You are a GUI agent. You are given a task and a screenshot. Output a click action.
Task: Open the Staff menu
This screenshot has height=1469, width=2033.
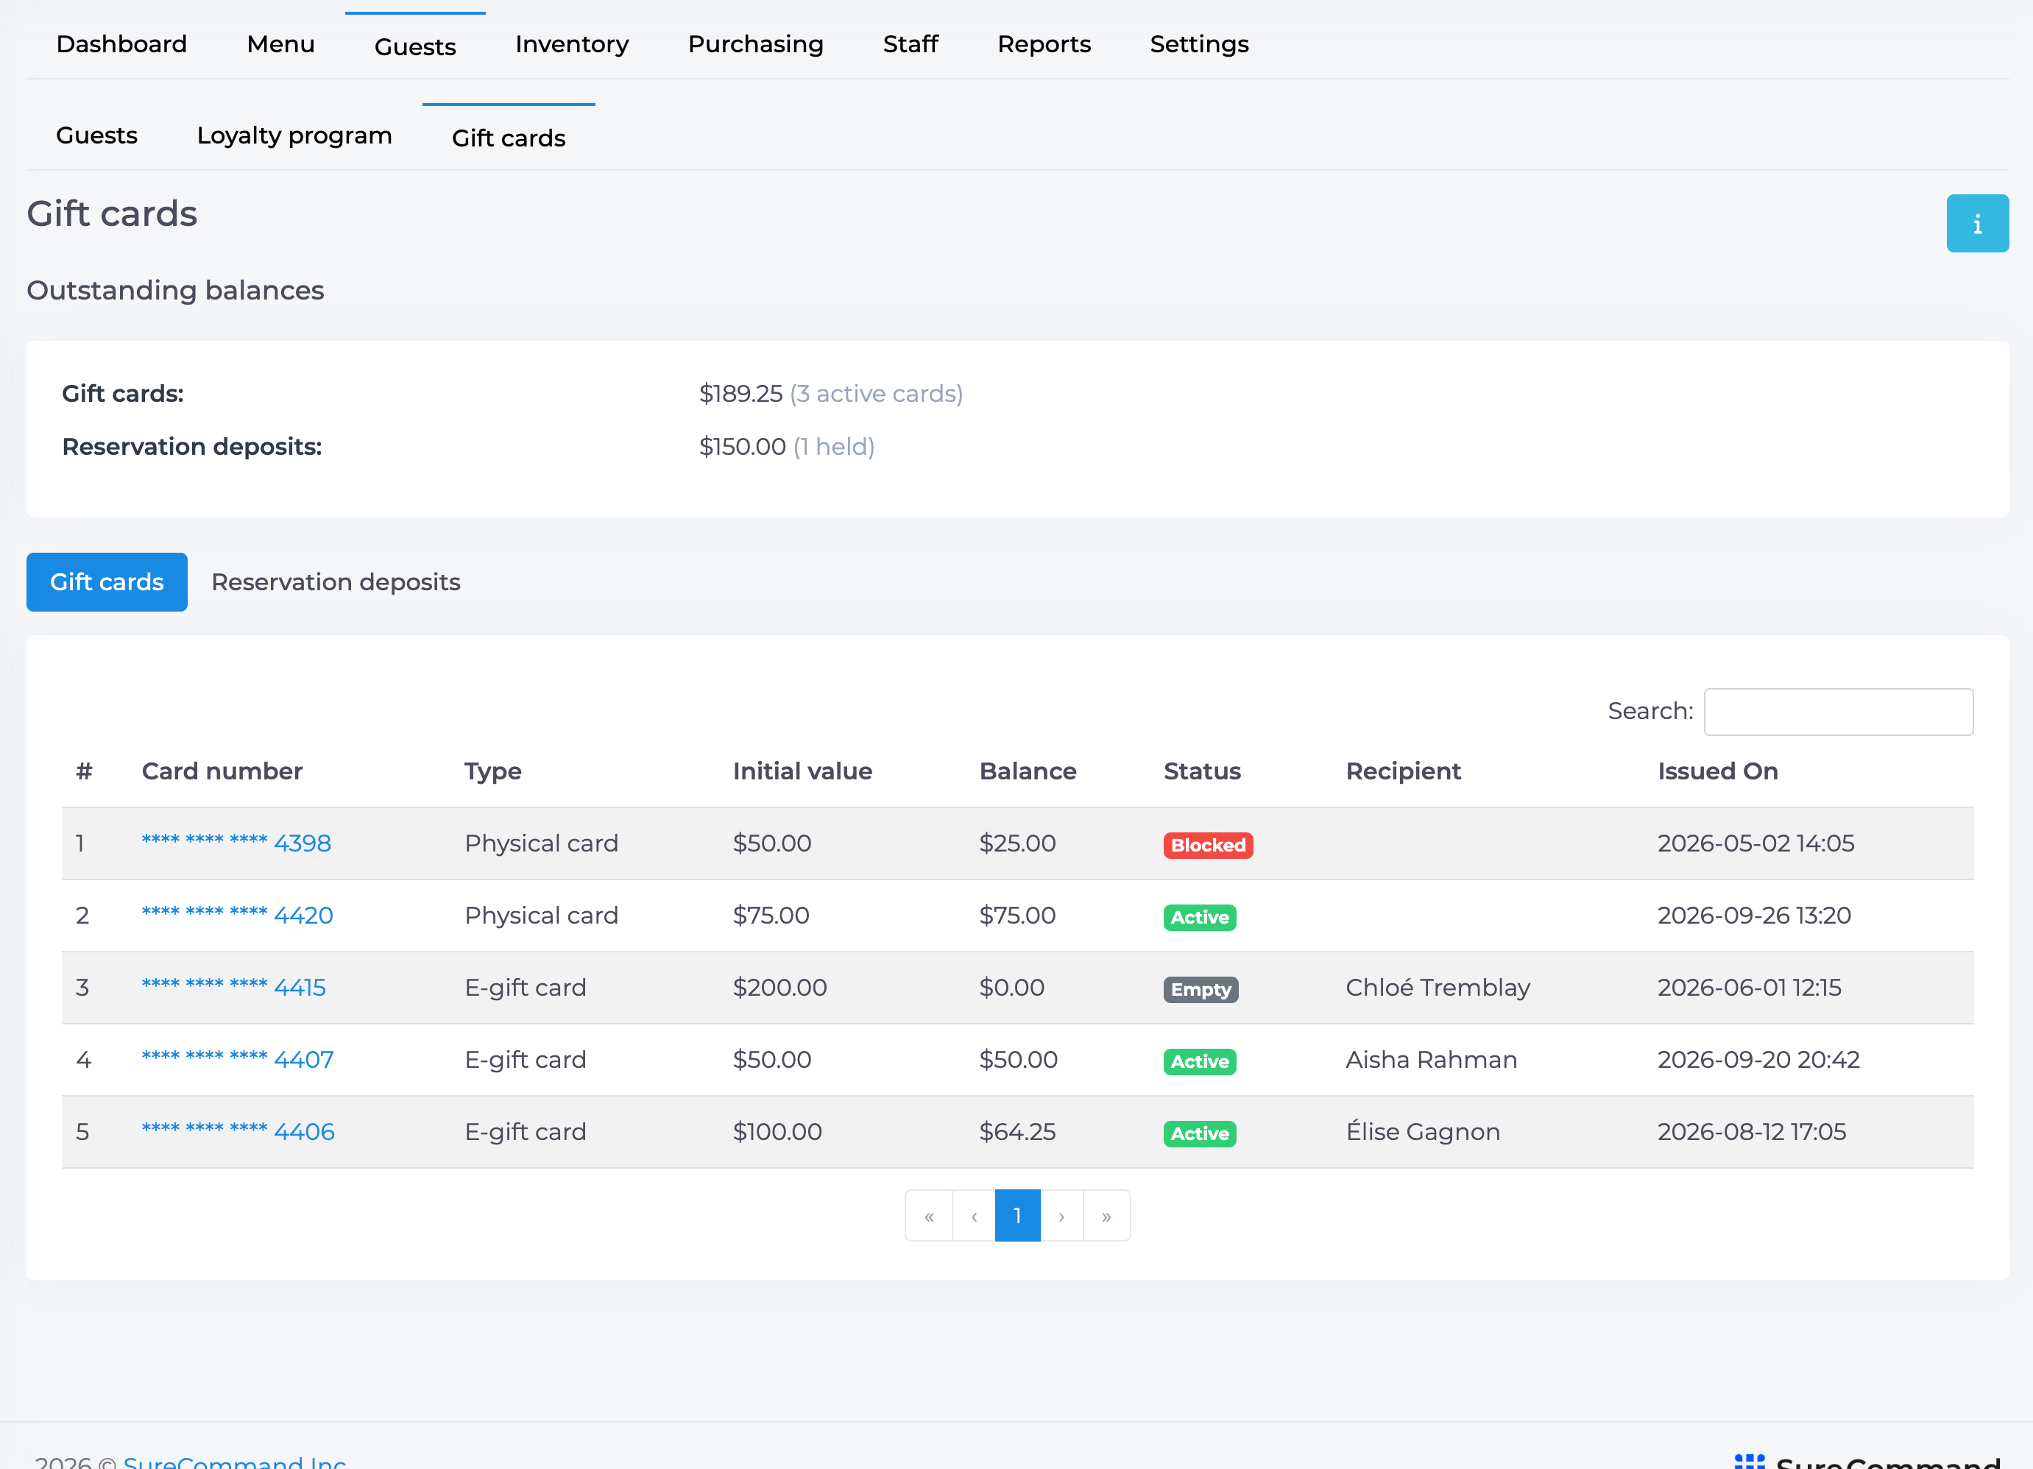pyautogui.click(x=910, y=44)
